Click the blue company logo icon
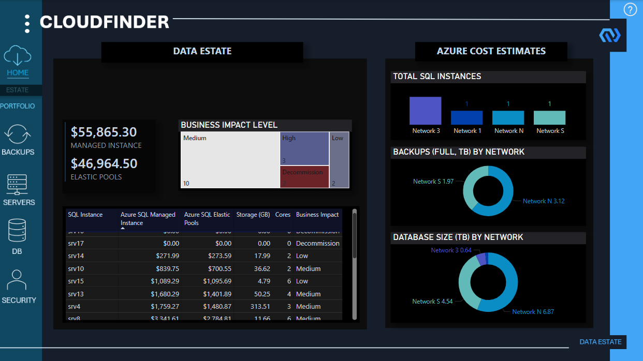This screenshot has height=361, width=643. pyautogui.click(x=609, y=35)
